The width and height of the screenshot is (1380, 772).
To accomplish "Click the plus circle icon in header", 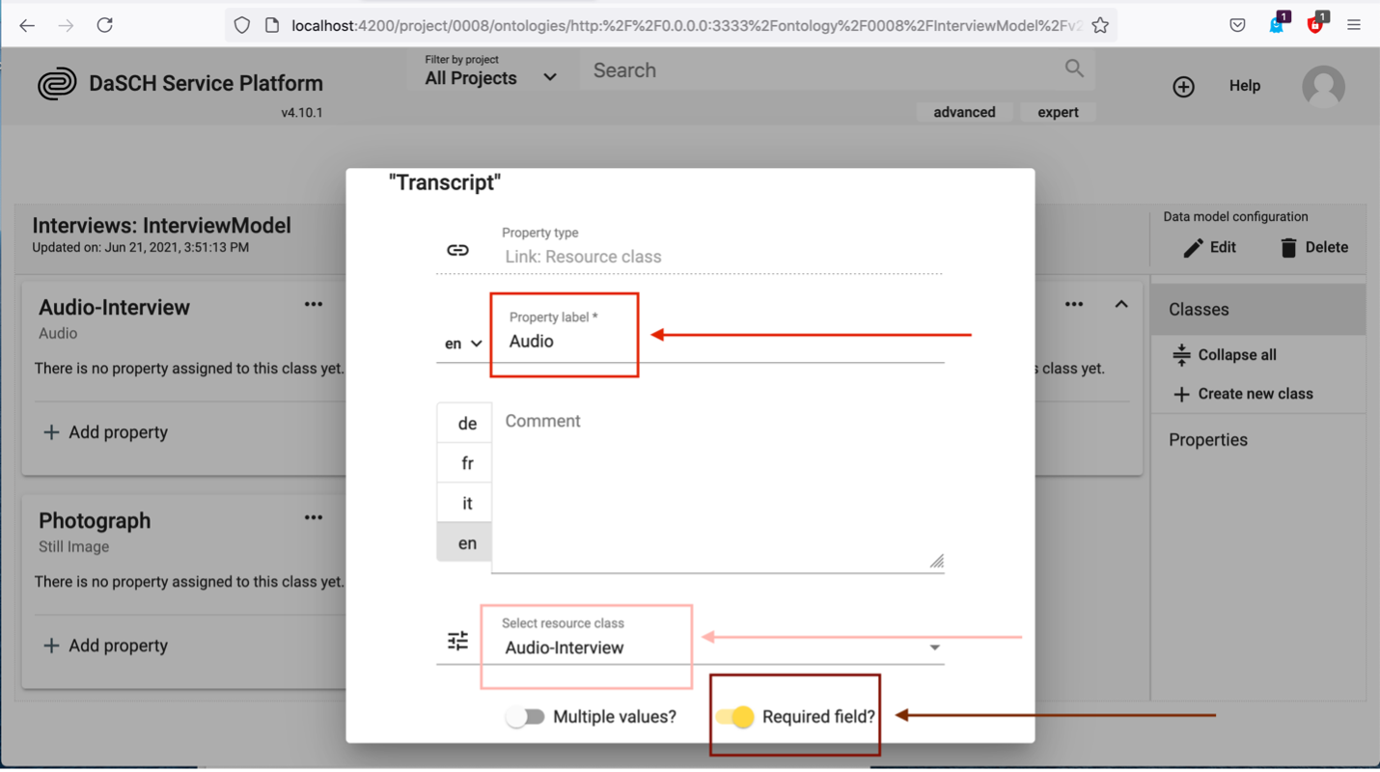I will [1183, 87].
